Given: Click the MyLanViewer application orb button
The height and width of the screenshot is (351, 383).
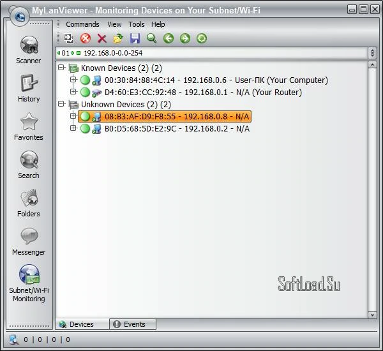Looking at the screenshot, I should (x=20, y=17).
